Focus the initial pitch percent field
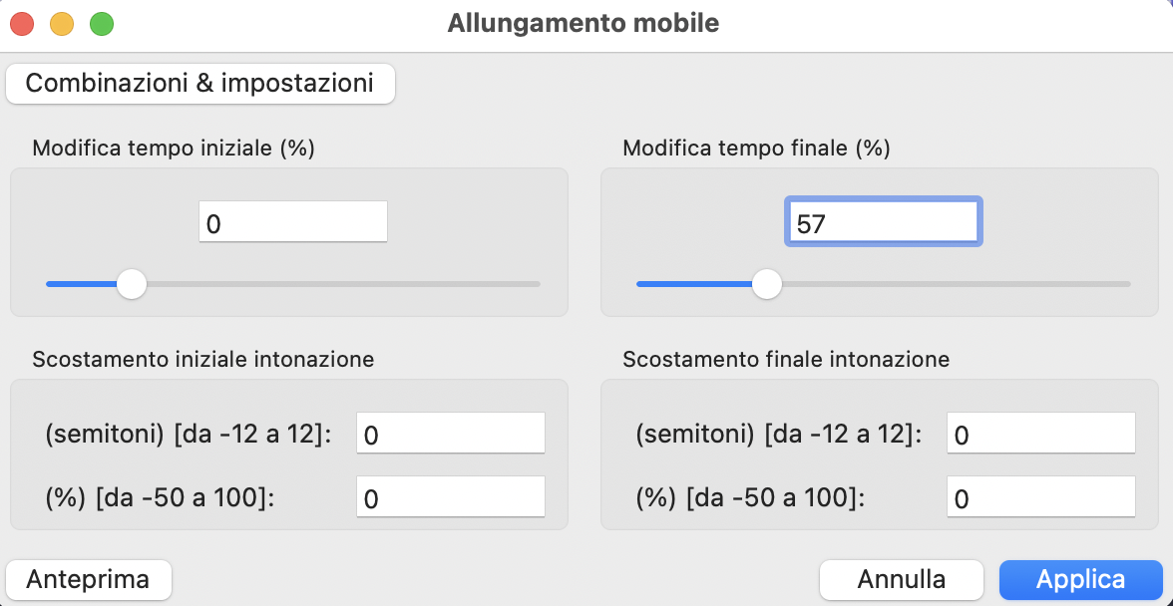Image resolution: width=1173 pixels, height=606 pixels. tap(451, 497)
